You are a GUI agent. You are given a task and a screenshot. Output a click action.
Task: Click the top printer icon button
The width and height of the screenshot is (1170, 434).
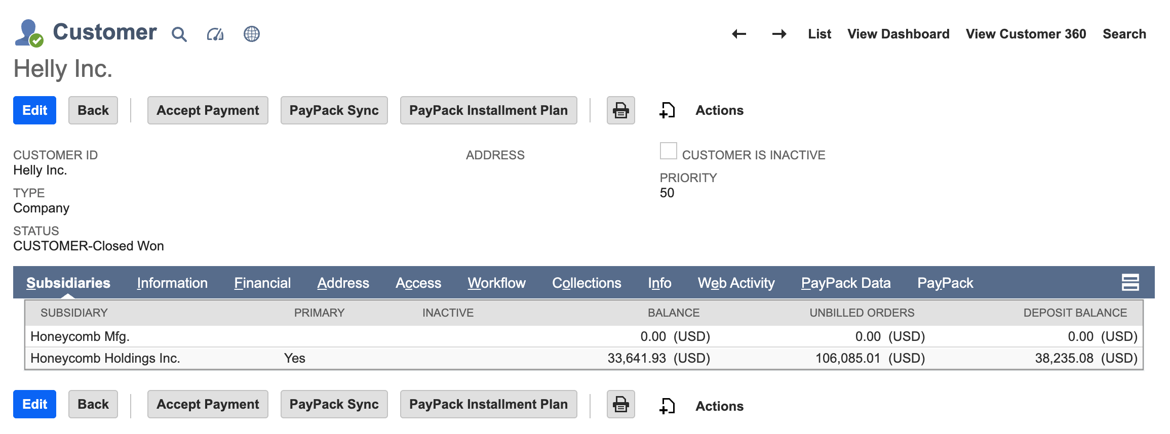click(620, 110)
